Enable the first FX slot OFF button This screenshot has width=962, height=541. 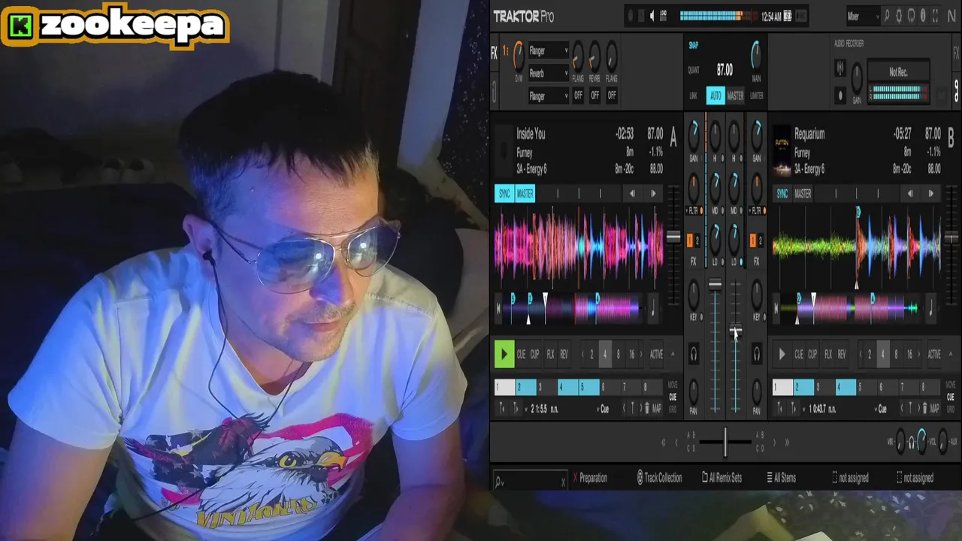578,95
